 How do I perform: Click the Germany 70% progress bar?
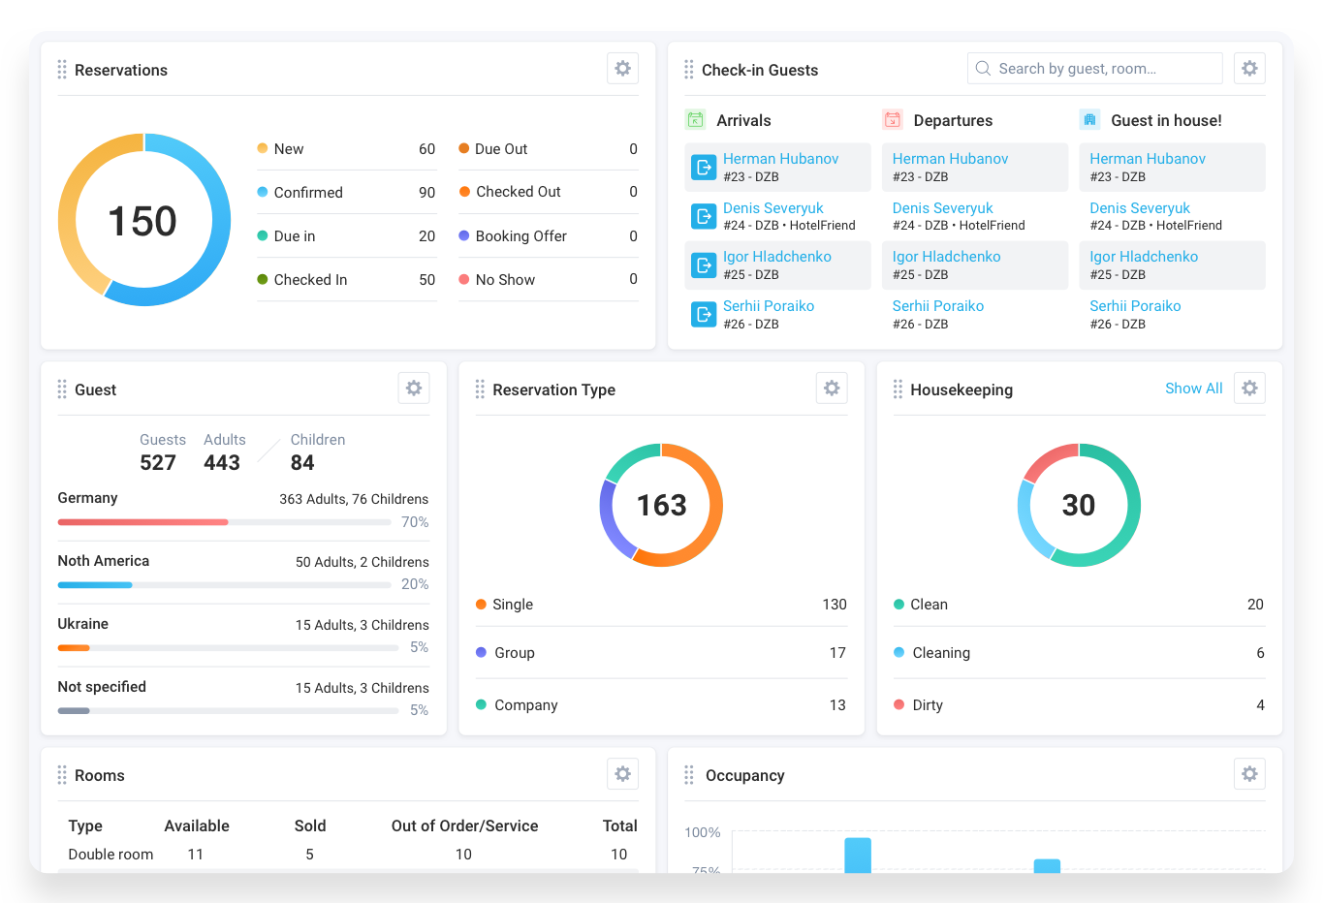tap(142, 521)
